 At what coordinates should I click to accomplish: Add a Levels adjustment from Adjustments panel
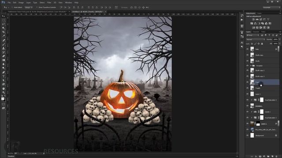coord(257,19)
